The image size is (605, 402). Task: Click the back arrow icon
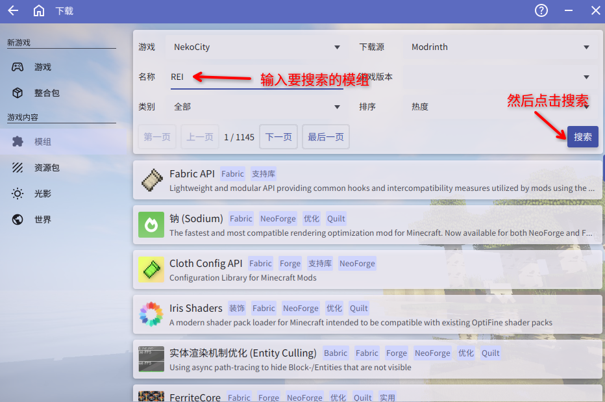[x=13, y=11]
